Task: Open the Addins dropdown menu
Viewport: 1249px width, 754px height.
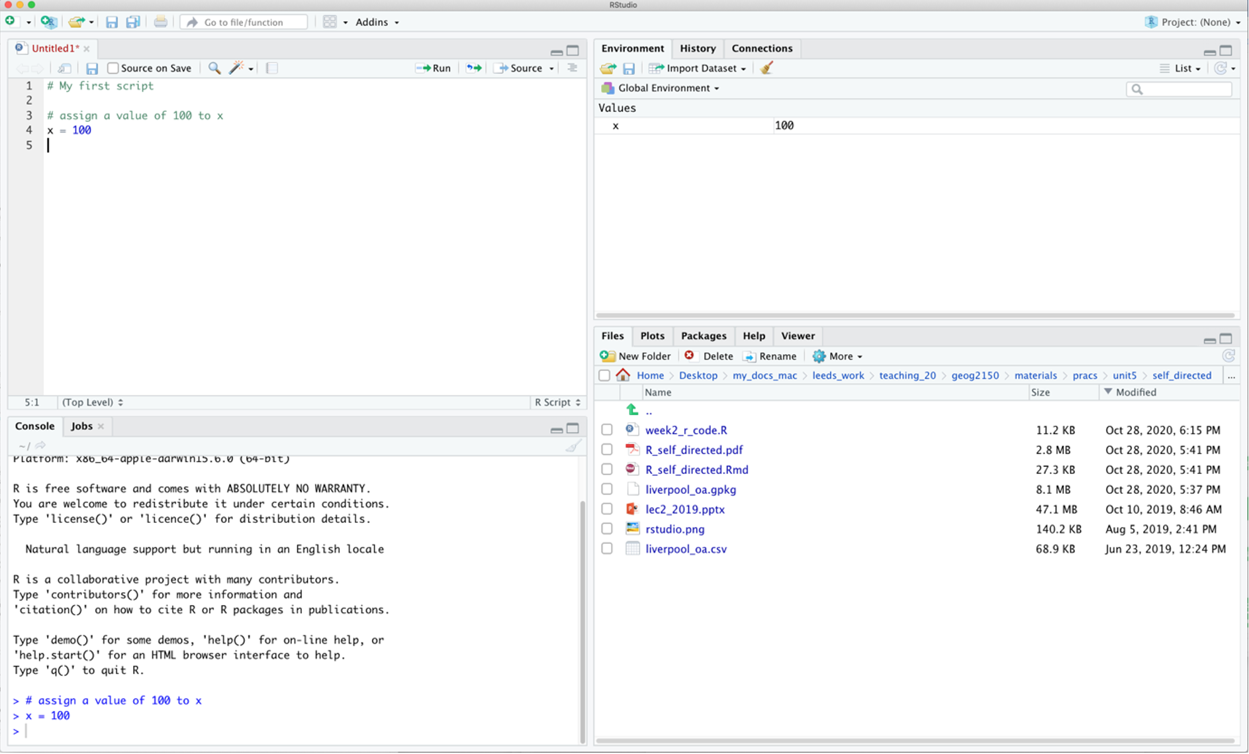Action: [x=377, y=22]
